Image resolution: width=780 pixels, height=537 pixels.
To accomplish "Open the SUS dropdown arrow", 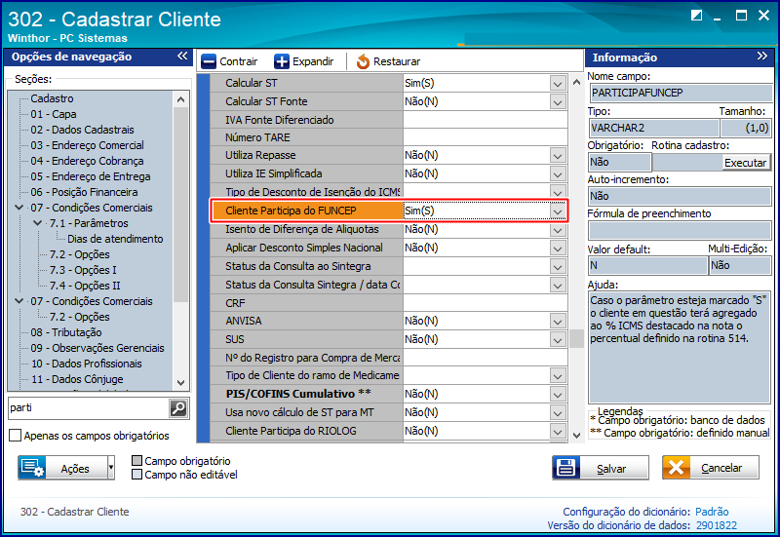I will click(558, 339).
